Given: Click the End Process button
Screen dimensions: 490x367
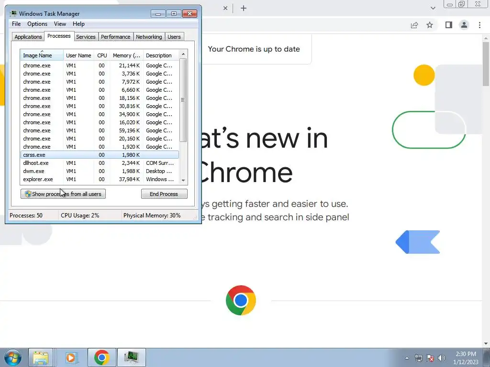Looking at the screenshot, I should [164, 194].
